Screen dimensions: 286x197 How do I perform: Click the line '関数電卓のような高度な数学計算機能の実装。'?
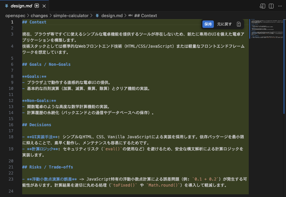tap(68, 107)
